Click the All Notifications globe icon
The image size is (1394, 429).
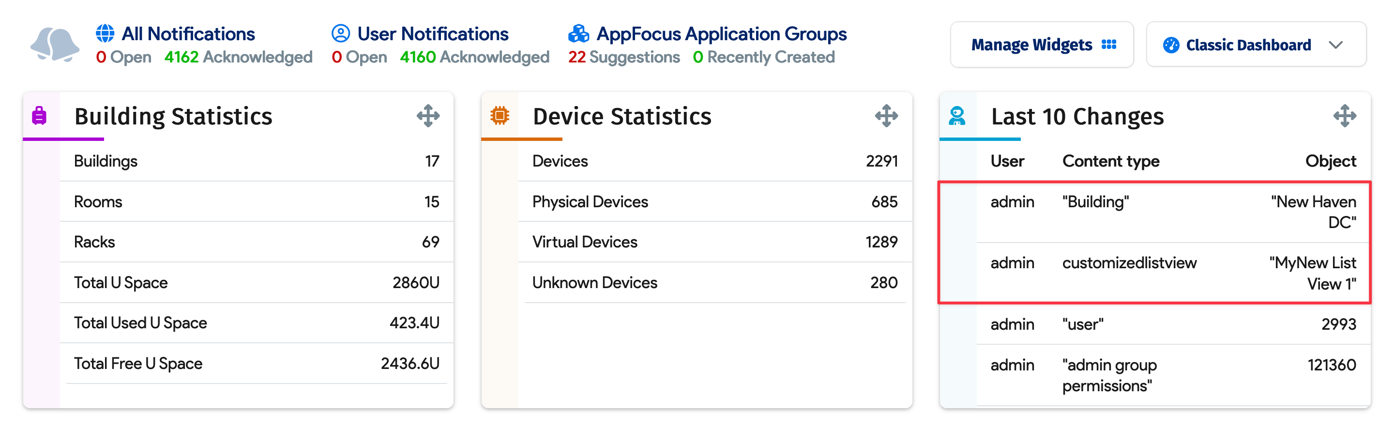(105, 33)
